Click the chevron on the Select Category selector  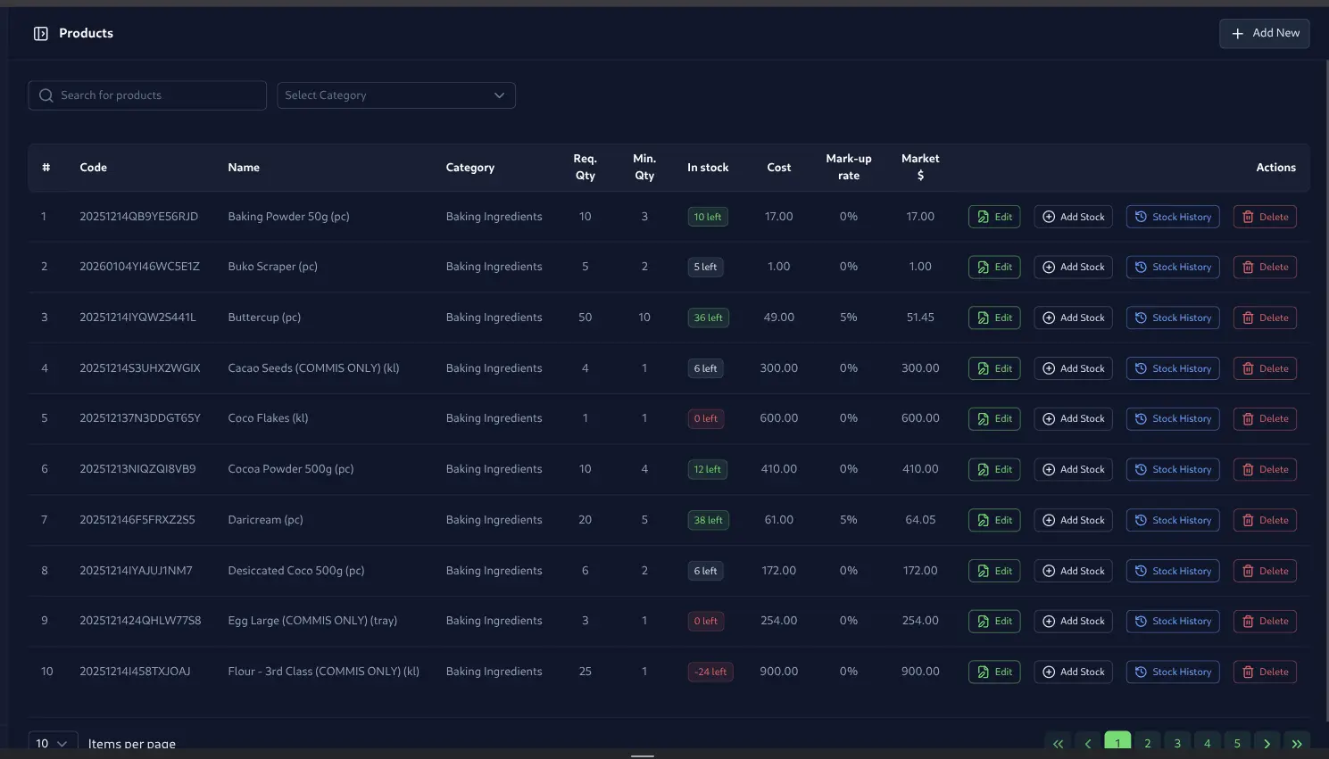tap(499, 95)
